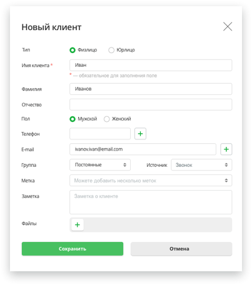This screenshot has width=252, height=285.
Task: Open the Группа dropdown showing Постоянные
Action: (x=100, y=165)
